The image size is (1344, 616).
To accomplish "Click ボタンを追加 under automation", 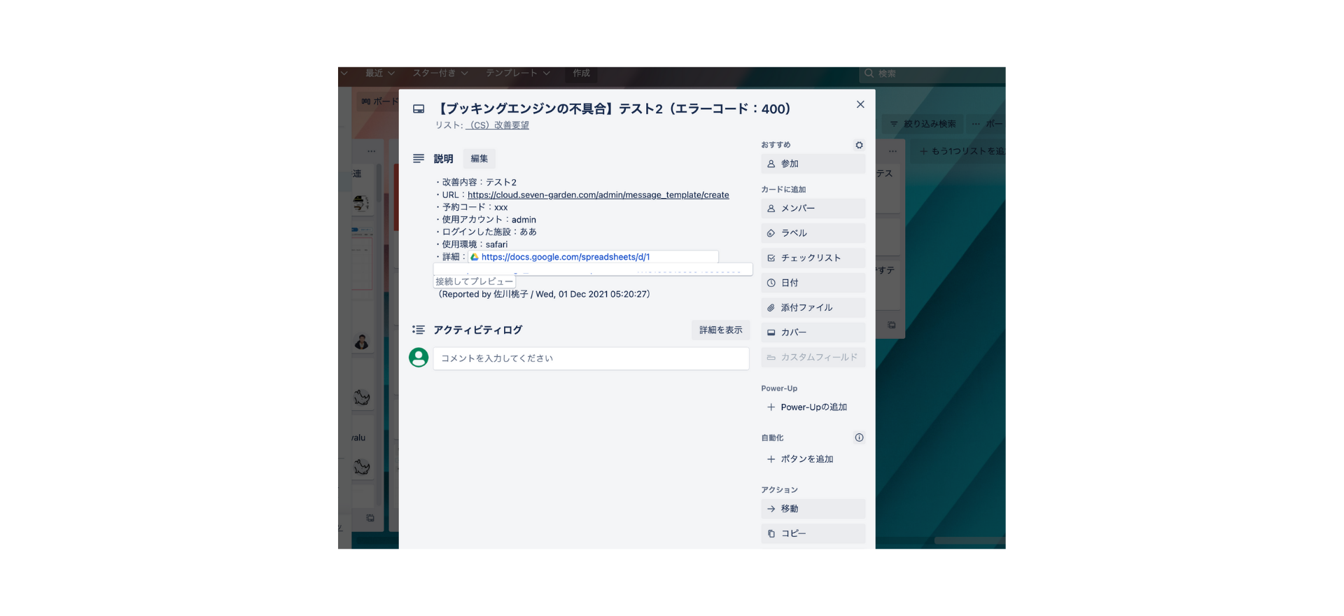I will (813, 459).
